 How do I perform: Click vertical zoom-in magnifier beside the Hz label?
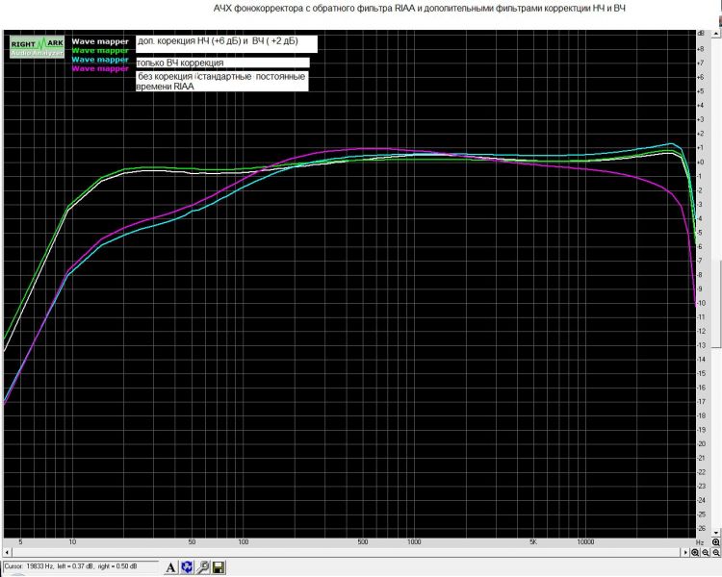click(x=715, y=542)
